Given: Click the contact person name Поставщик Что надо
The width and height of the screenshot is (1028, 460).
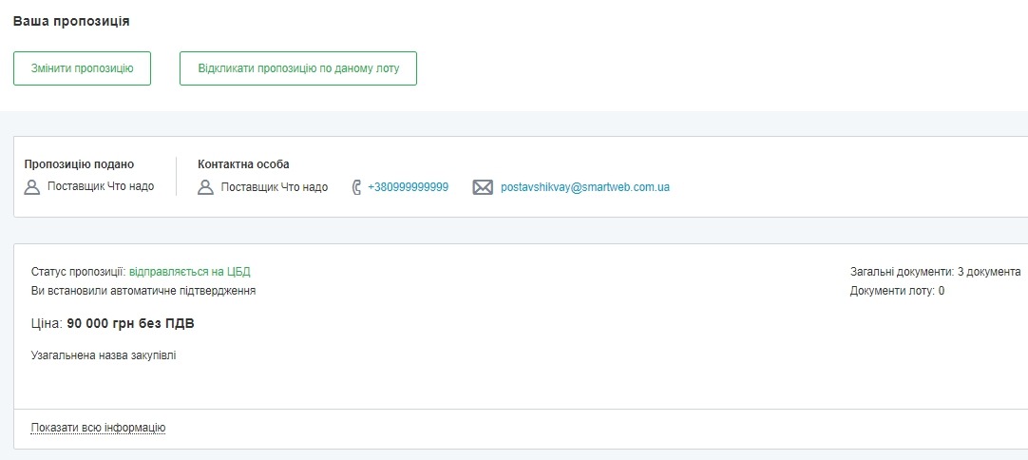Looking at the screenshot, I should pyautogui.click(x=274, y=187).
